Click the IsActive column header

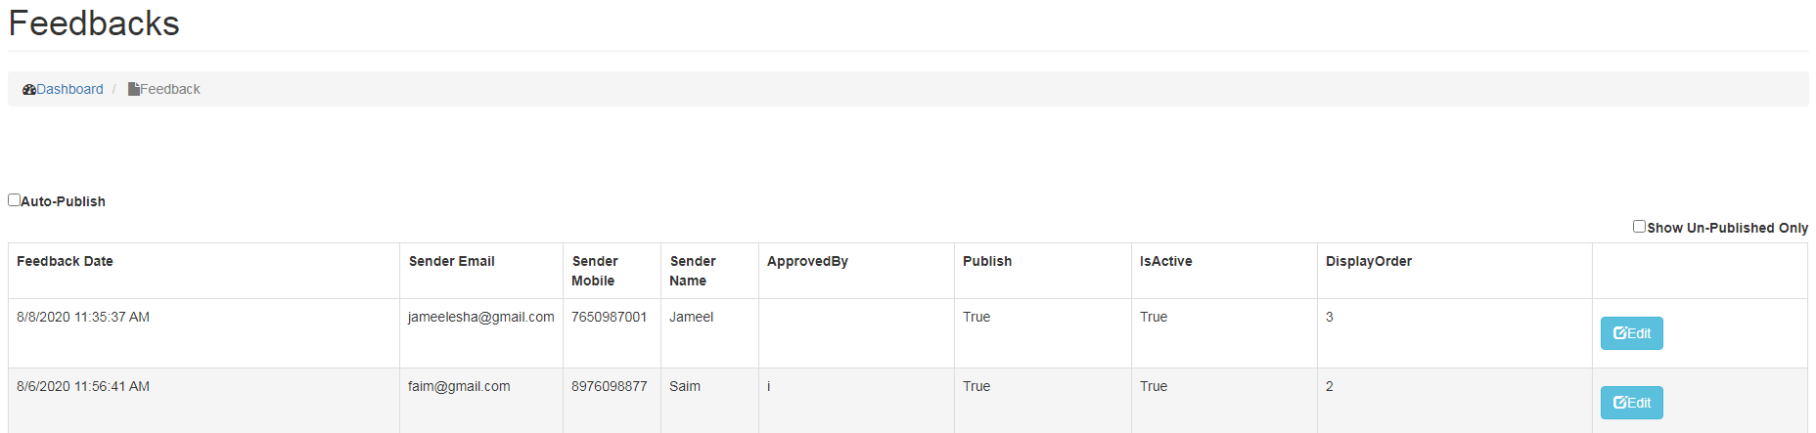point(1165,261)
